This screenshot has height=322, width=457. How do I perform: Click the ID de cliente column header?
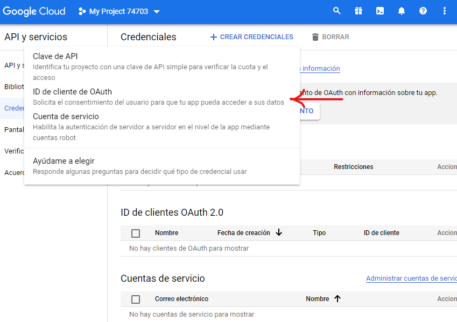tap(382, 233)
